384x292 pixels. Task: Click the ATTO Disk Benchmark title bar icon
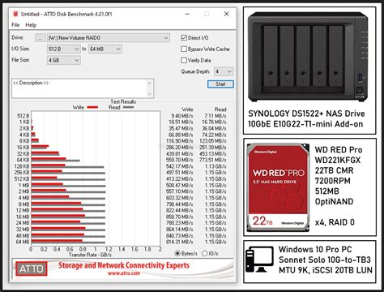coord(15,14)
